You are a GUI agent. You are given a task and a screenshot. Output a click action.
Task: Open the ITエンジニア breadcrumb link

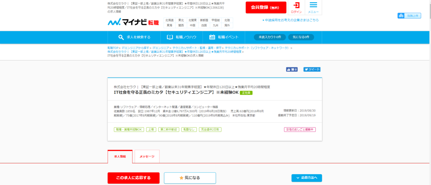click(x=161, y=48)
